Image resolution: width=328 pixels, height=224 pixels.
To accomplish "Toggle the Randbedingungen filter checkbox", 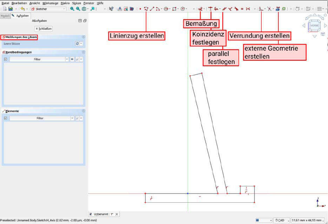I will click(5, 59).
